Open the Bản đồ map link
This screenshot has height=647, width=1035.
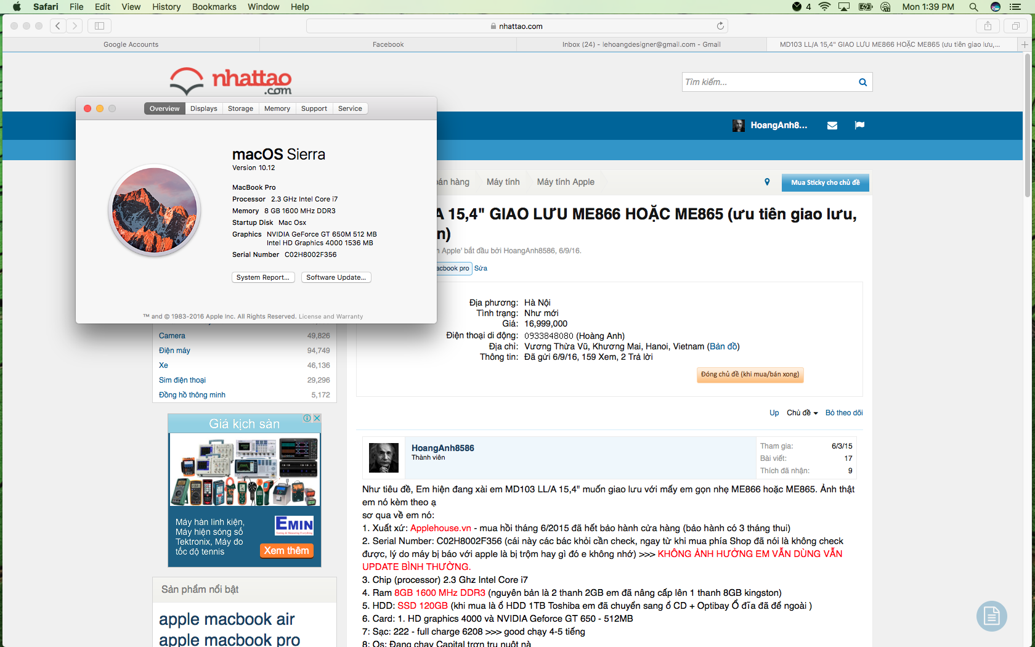point(724,346)
